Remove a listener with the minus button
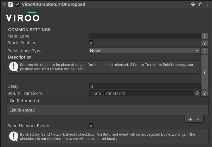212x147 pixels. pyautogui.click(x=198, y=119)
